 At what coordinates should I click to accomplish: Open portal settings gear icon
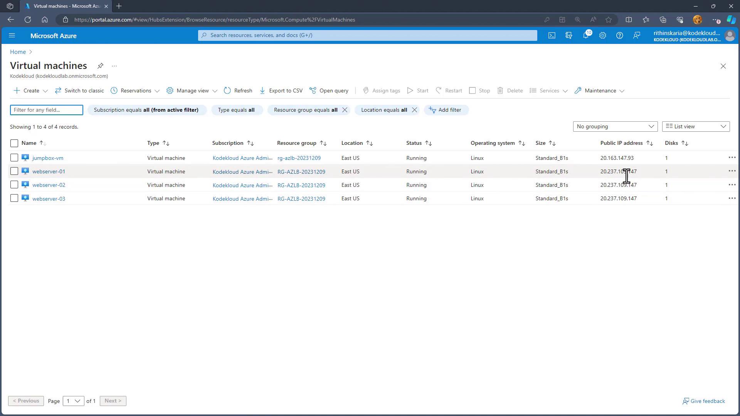pos(603,35)
